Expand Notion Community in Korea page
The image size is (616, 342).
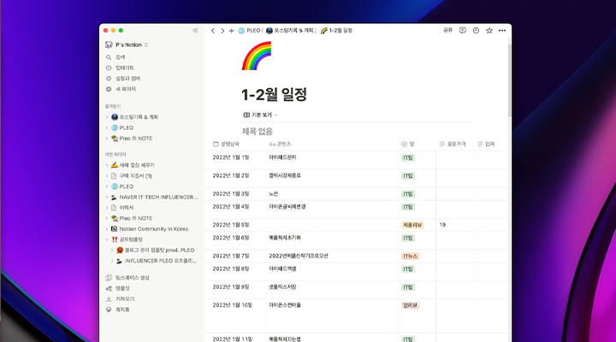point(106,229)
